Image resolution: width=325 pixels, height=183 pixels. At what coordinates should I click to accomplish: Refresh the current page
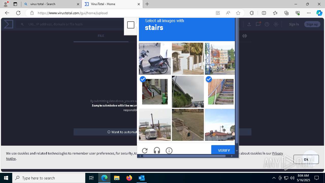[x=18, y=13]
